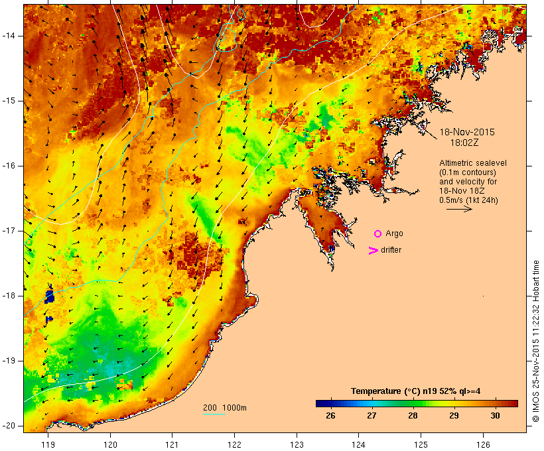Click the magenta Argo circle legend symbol
544x451 pixels.
point(378,234)
